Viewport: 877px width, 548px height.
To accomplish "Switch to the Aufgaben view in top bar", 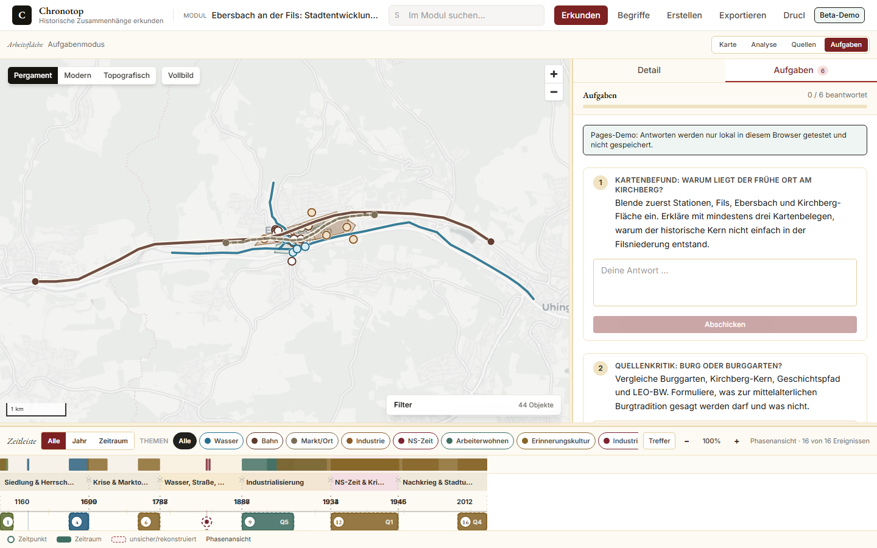I will [846, 44].
